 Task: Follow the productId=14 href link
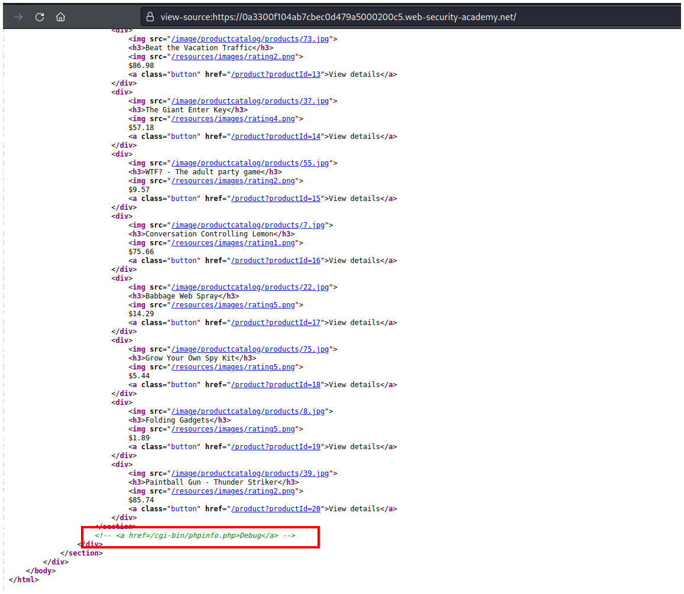pos(275,137)
